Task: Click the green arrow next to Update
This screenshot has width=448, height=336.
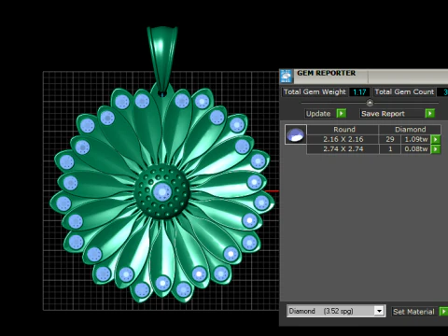Action: pos(342,113)
